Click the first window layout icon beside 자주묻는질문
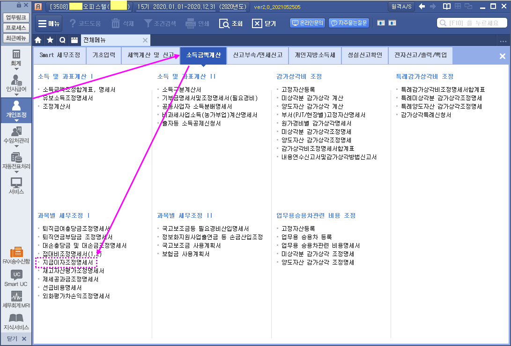This screenshot has height=346, width=511. 381,23
